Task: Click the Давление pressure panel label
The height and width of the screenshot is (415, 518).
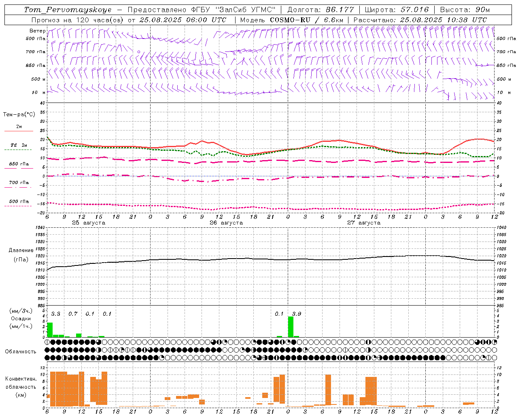Action: 21,250
